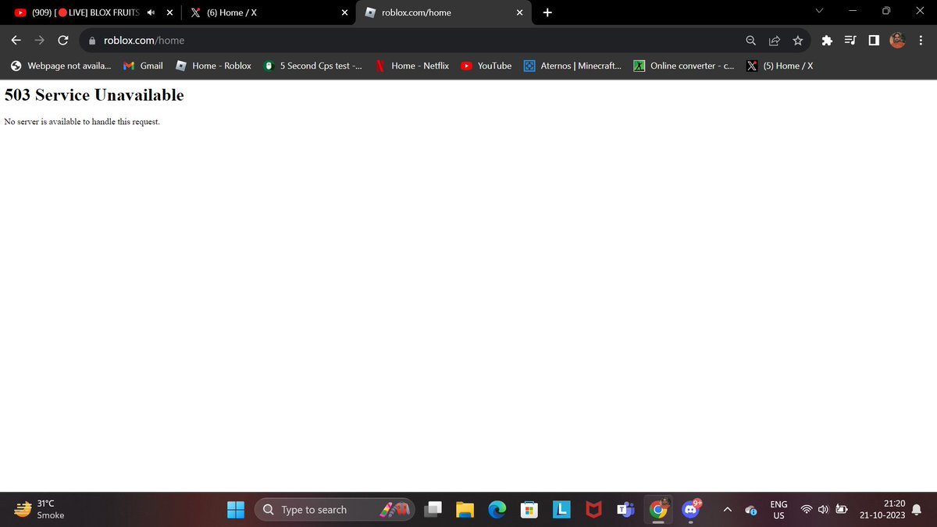Bookmark this page with the star
937x527 pixels.
point(797,40)
